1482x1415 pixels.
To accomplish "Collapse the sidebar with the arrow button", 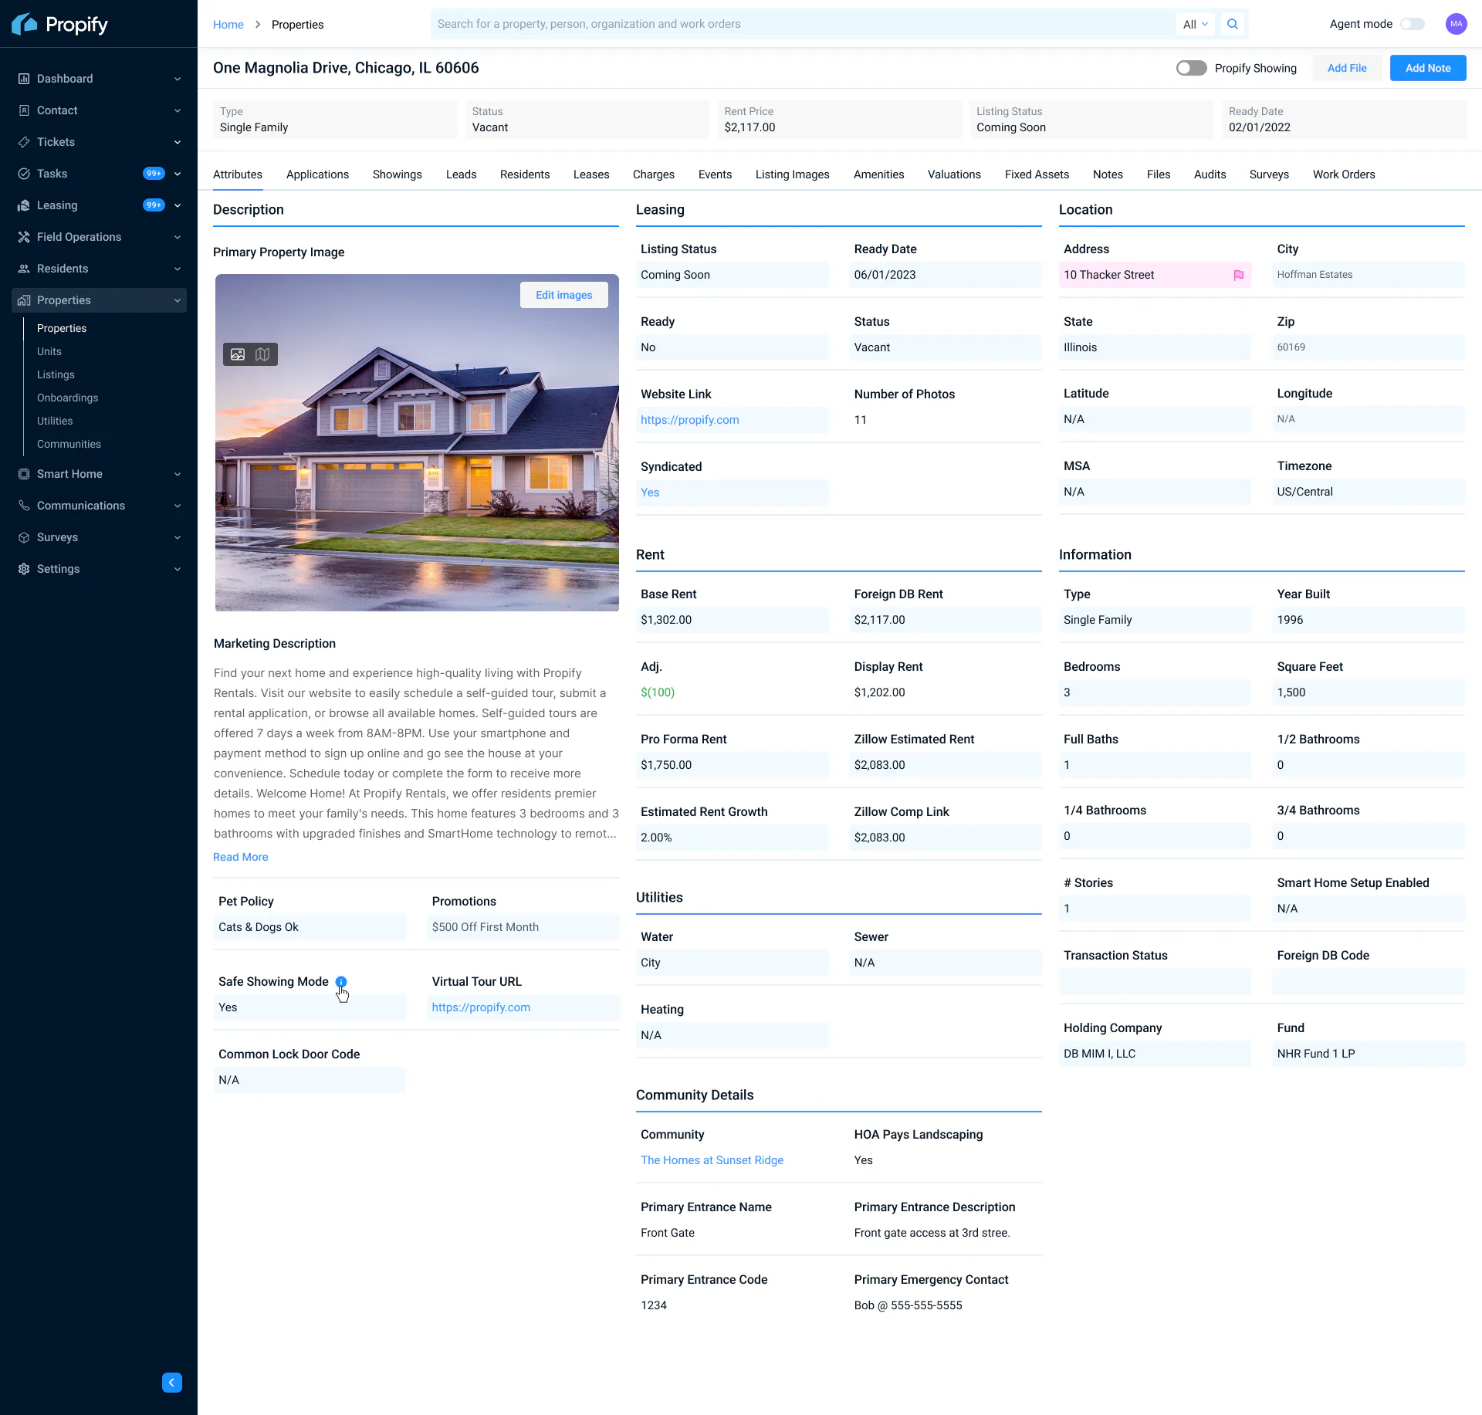I will coord(171,1383).
